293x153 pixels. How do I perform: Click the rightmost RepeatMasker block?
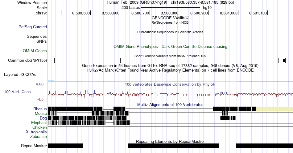(264, 146)
